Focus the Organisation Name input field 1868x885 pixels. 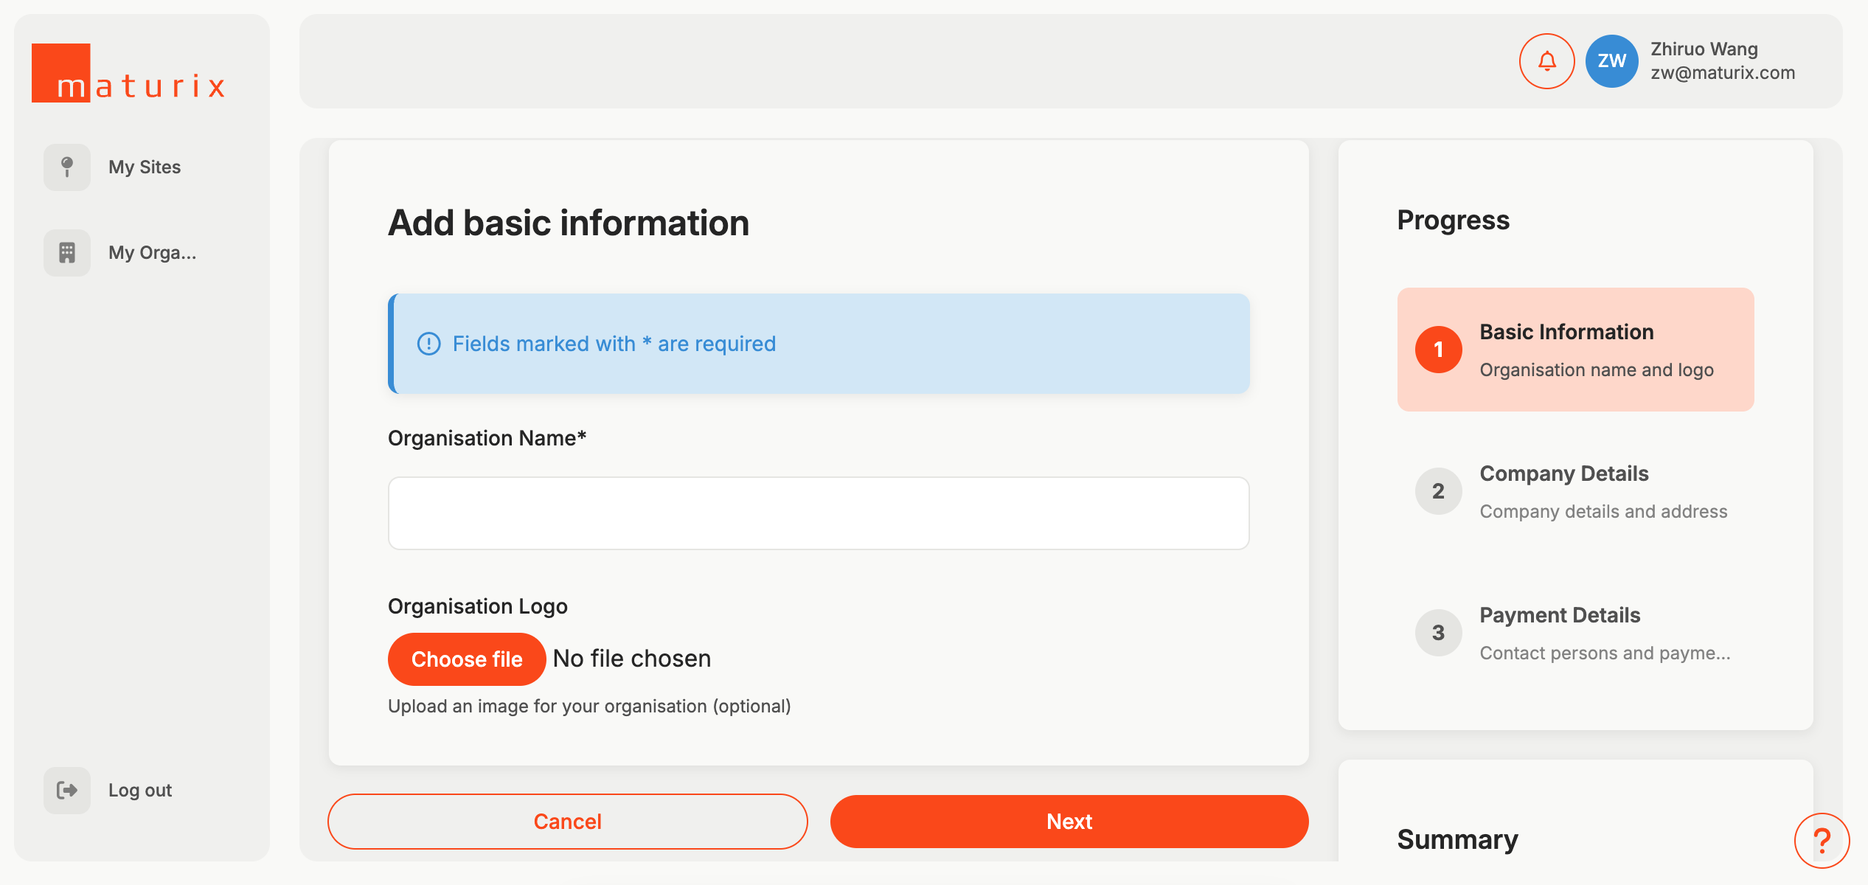(819, 513)
